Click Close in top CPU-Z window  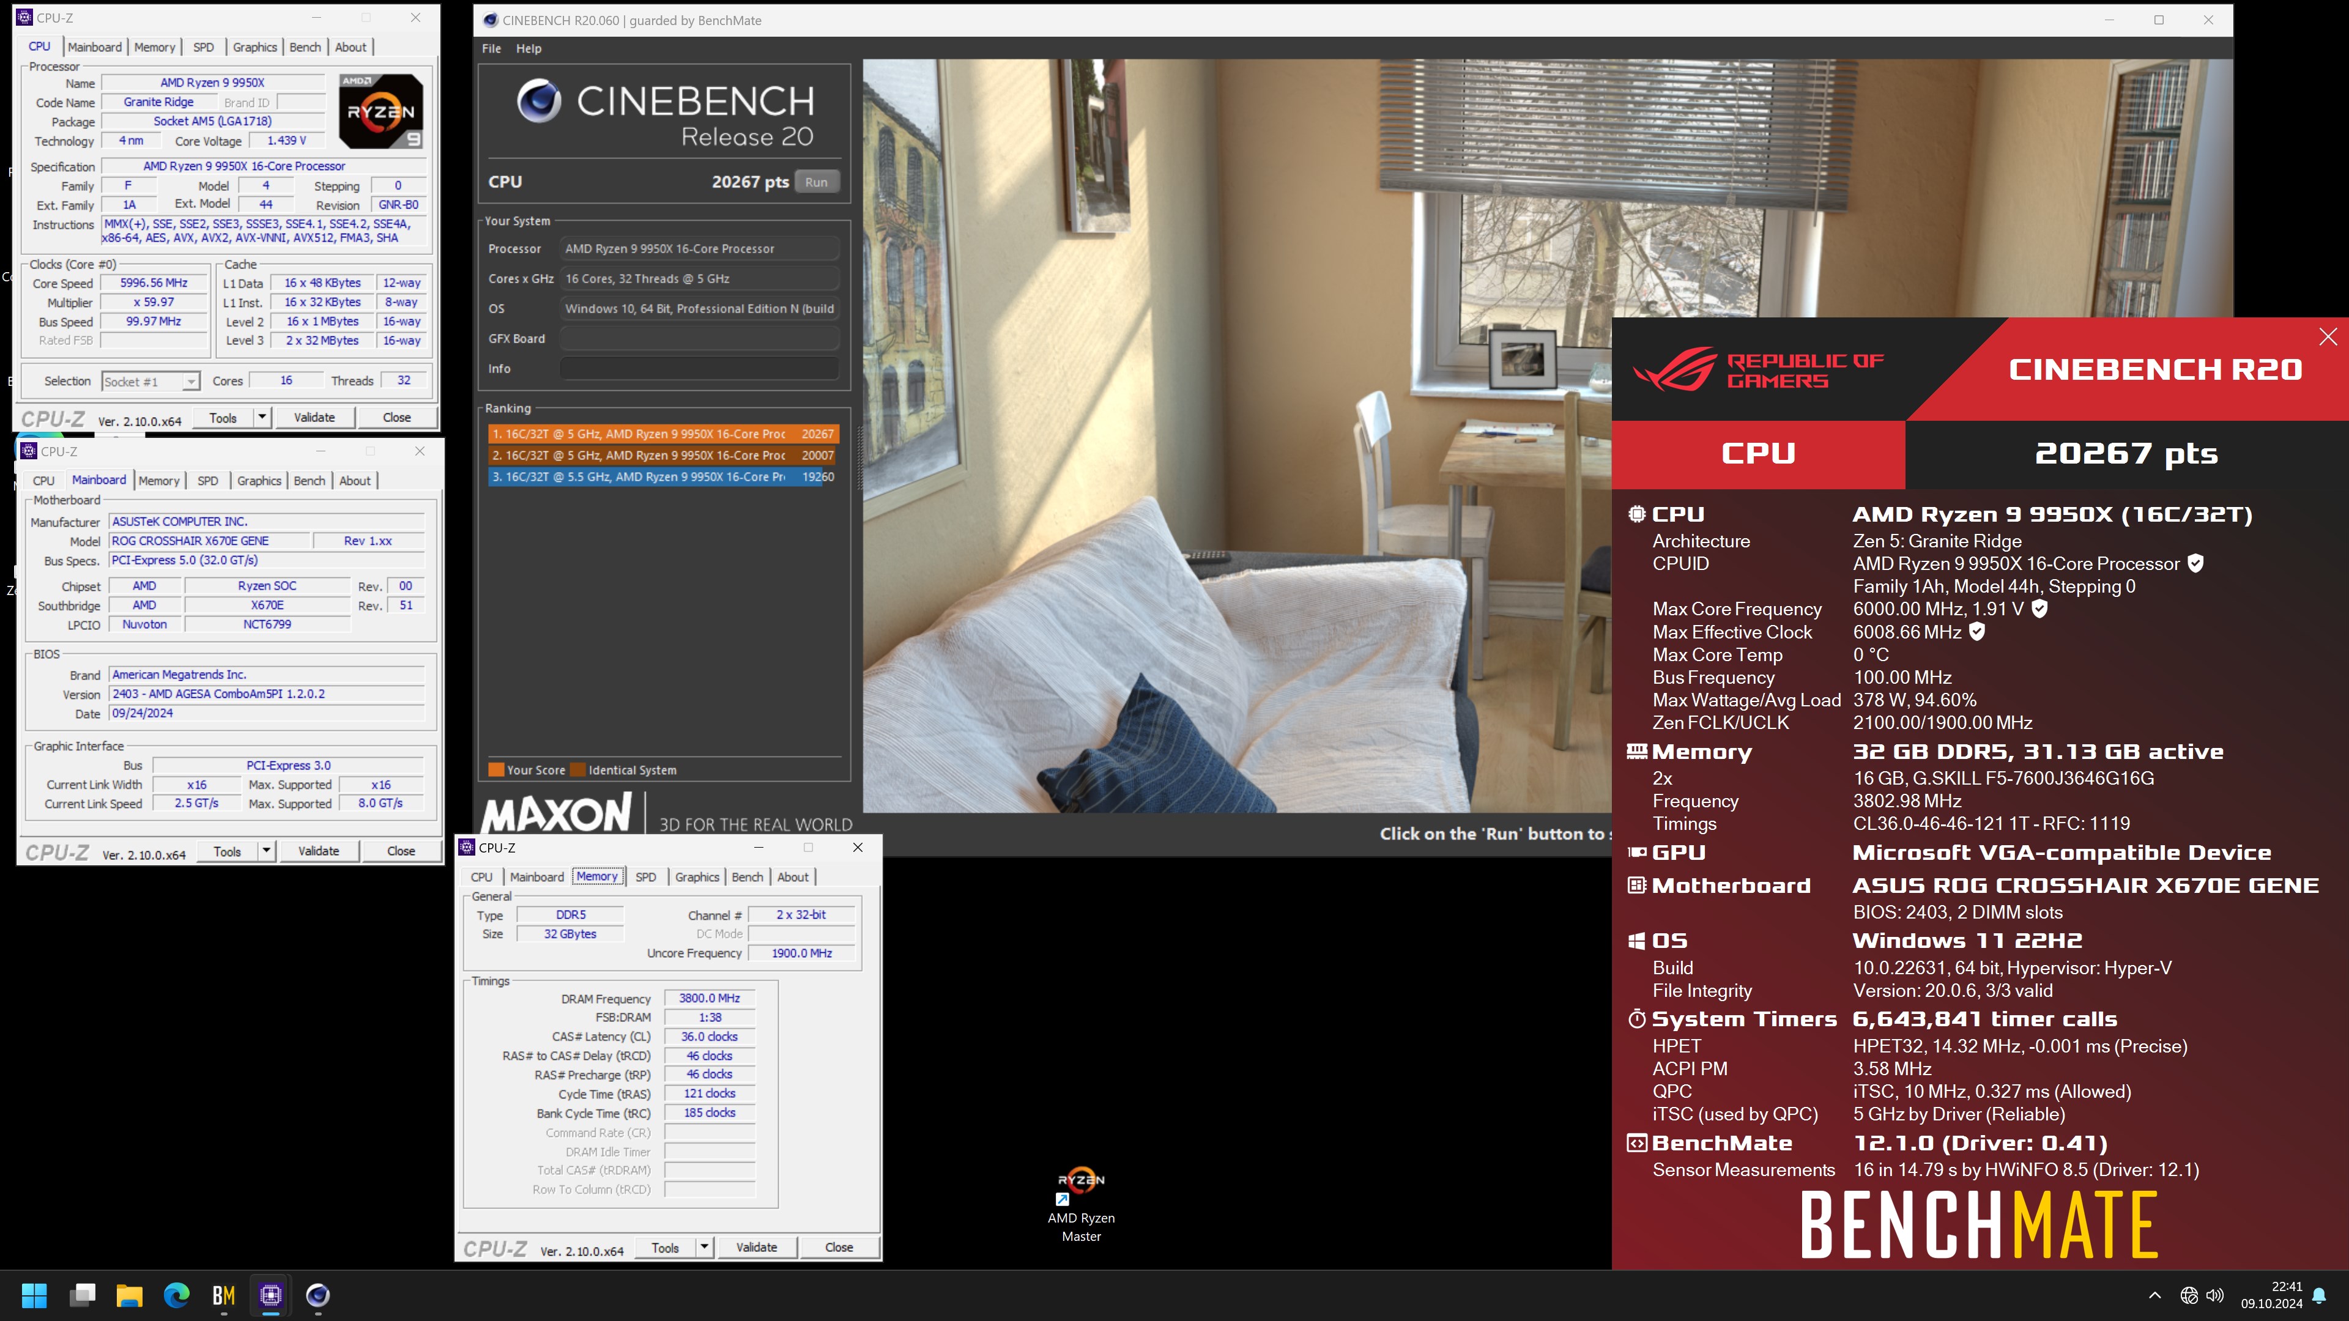tap(396, 416)
